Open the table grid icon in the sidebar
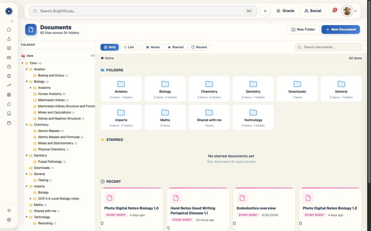Screen dimensions: 371x231 click(9, 94)
